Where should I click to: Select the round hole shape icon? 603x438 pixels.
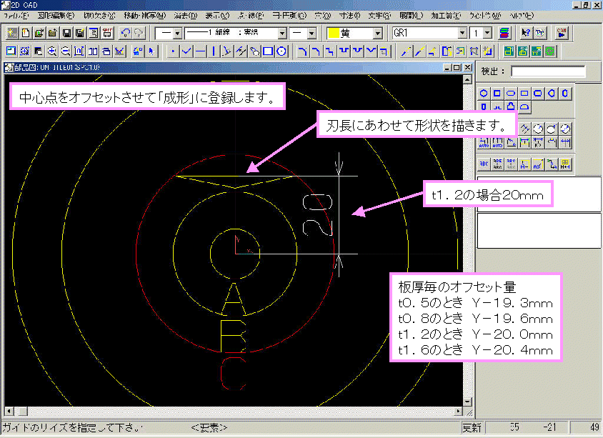(x=484, y=93)
